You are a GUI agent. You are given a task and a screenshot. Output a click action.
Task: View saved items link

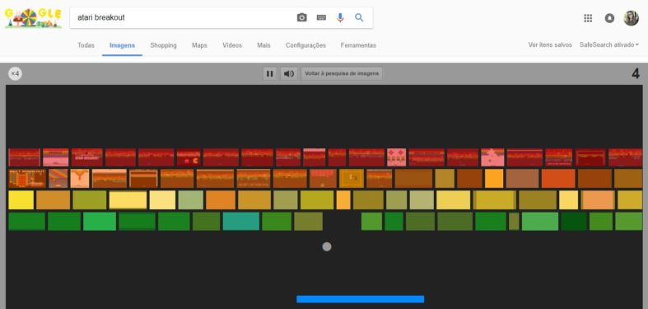[x=550, y=44]
